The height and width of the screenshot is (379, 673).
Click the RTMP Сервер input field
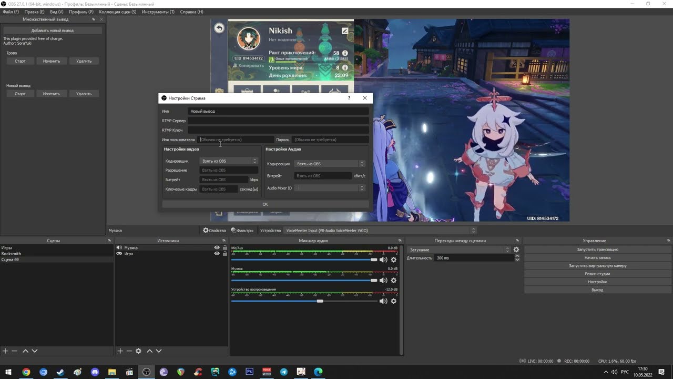point(279,121)
